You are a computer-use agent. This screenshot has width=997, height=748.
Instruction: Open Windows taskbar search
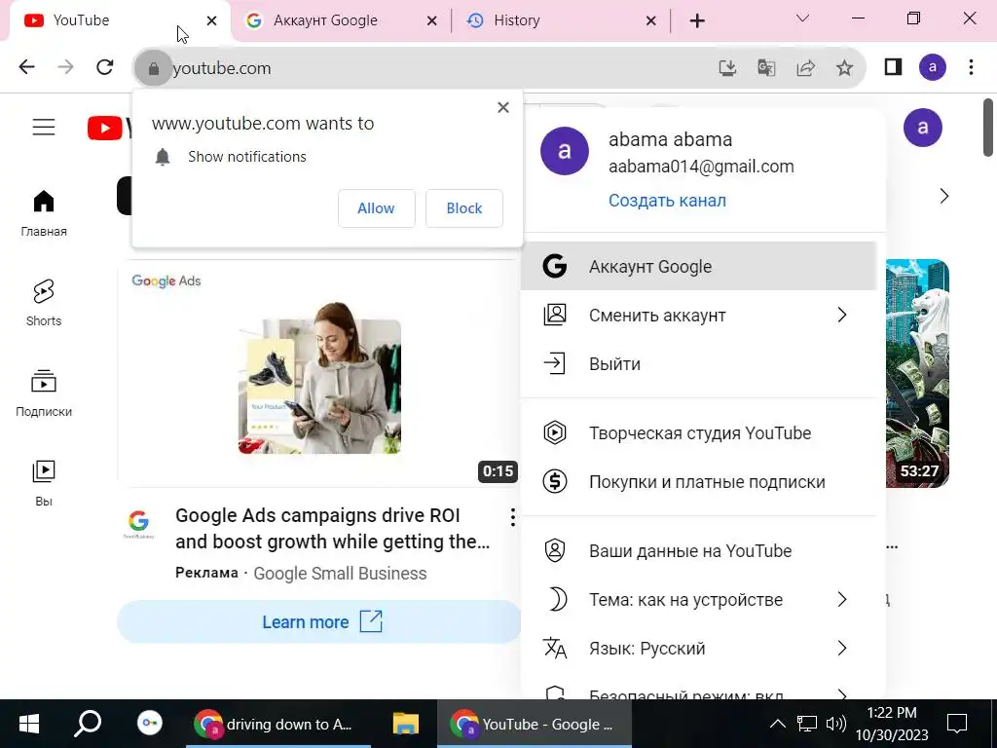[x=87, y=724]
